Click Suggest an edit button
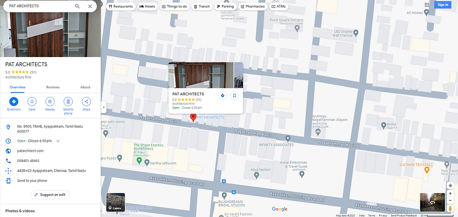This screenshot has height=217, width=458. tap(50, 195)
